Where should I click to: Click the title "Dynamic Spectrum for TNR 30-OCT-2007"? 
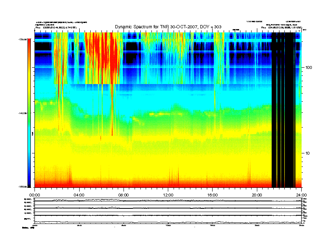tap(156, 27)
